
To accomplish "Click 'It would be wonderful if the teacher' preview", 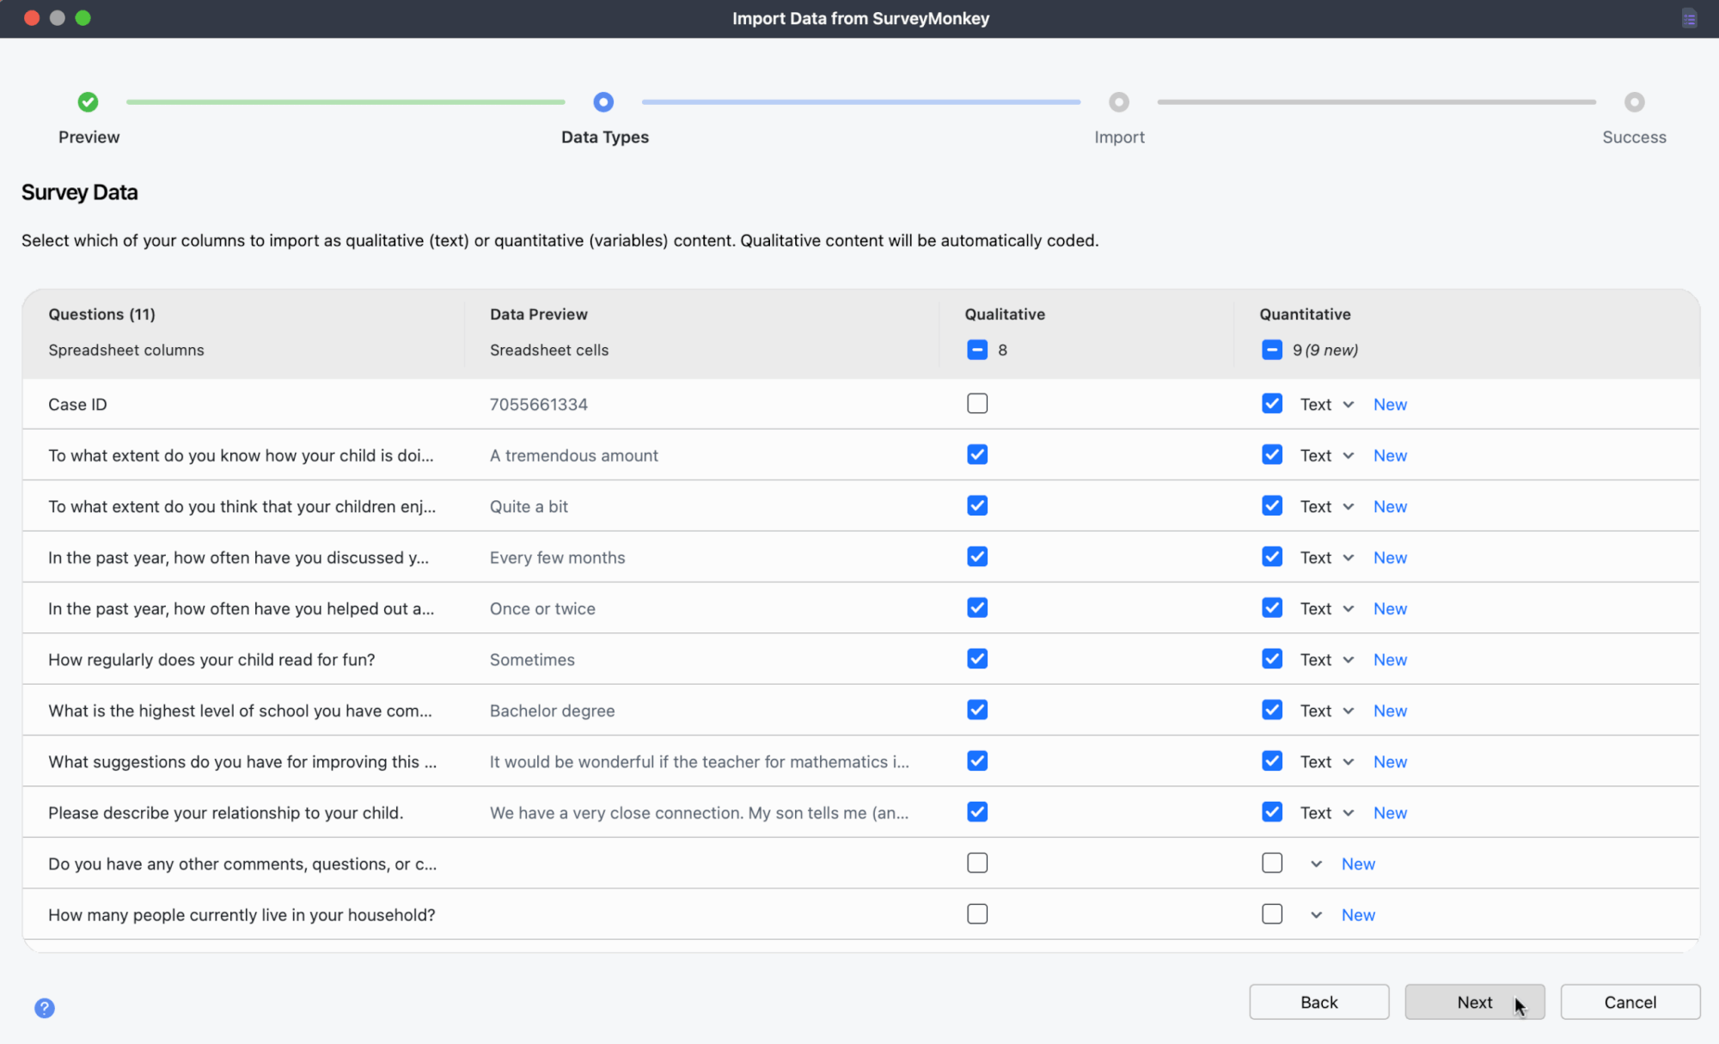I will coord(700,762).
